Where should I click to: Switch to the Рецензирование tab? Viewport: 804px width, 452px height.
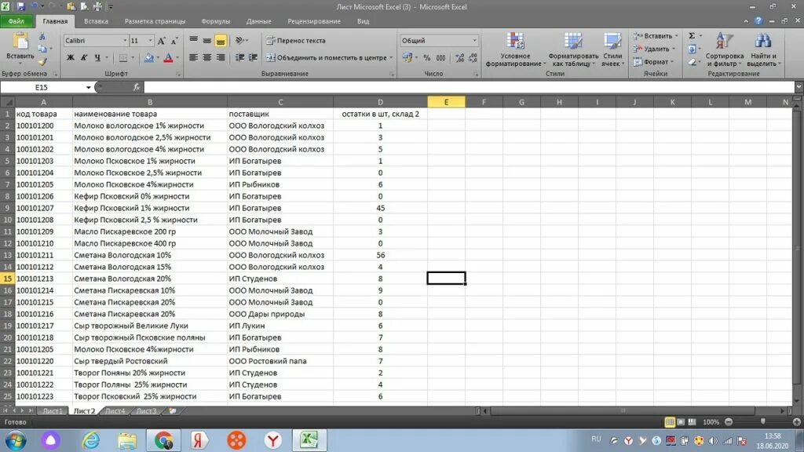pos(314,21)
